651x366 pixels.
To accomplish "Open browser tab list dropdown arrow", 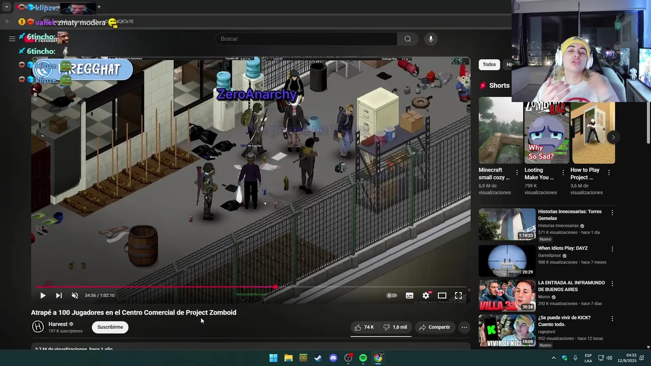I will pyautogui.click(x=7, y=7).
